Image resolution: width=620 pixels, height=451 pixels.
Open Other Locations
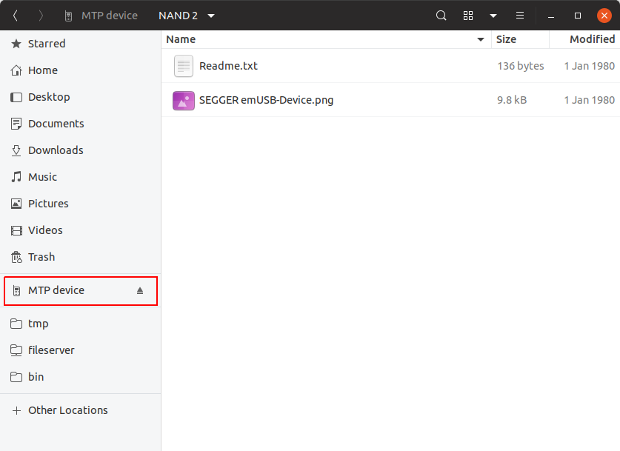pyautogui.click(x=67, y=410)
